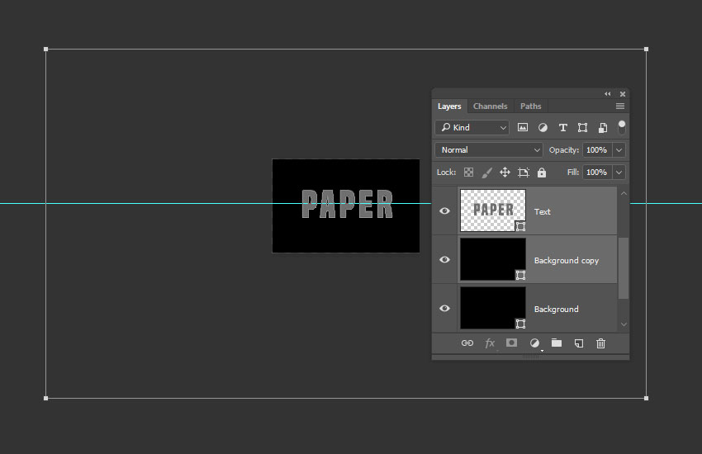The height and width of the screenshot is (454, 702).
Task: Hide the Text layer
Action: (x=444, y=210)
